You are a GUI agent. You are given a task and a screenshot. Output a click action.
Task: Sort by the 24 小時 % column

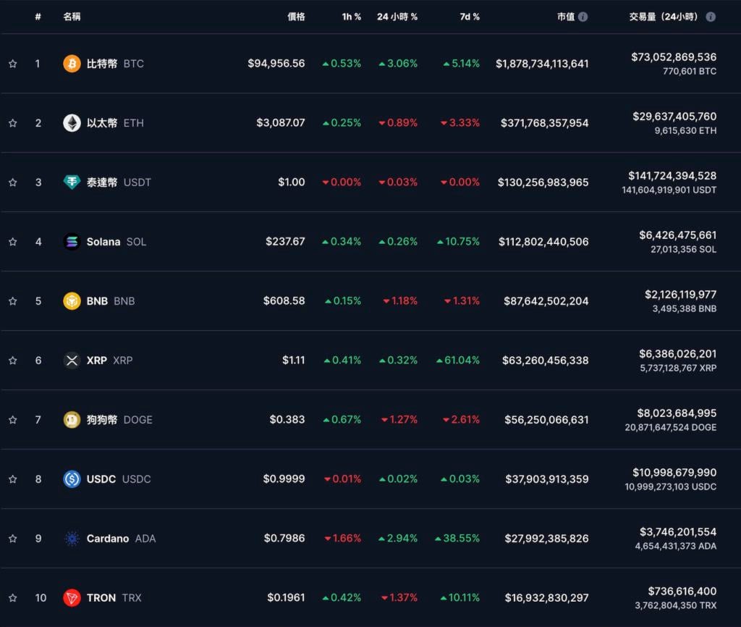(x=397, y=17)
